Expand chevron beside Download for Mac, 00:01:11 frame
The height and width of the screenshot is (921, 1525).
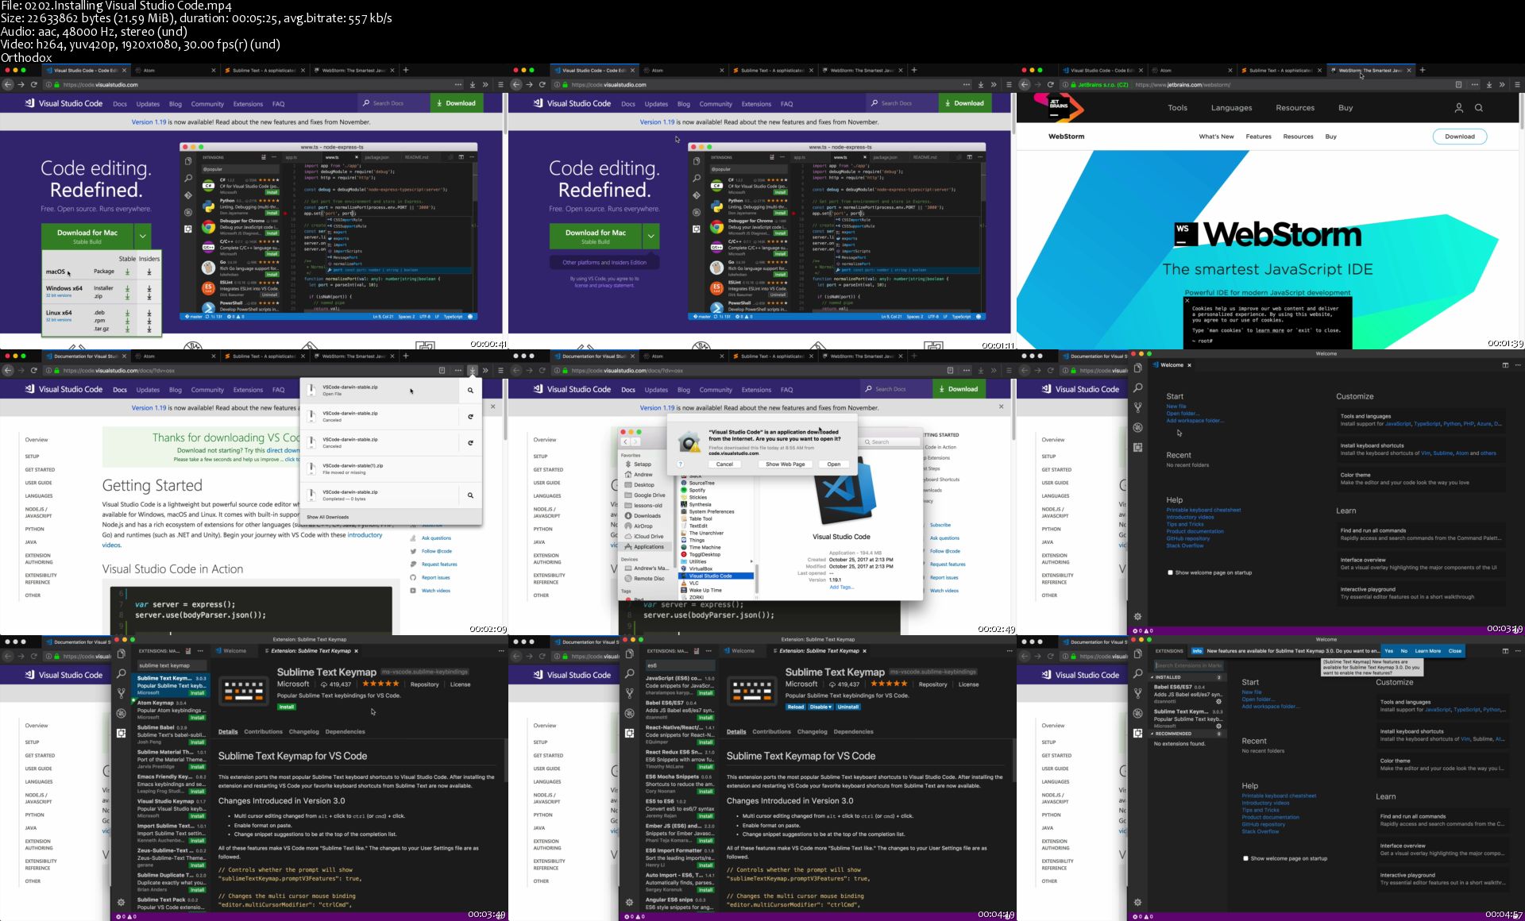651,235
